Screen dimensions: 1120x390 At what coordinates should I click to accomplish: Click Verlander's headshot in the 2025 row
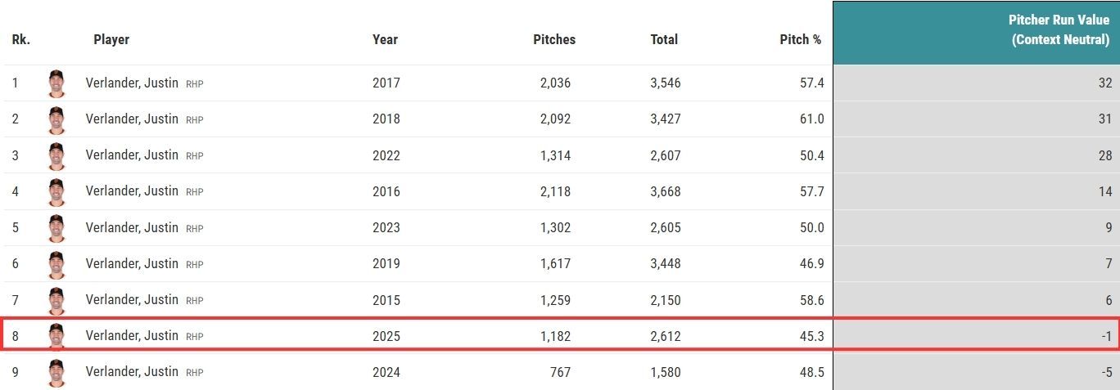click(x=56, y=336)
